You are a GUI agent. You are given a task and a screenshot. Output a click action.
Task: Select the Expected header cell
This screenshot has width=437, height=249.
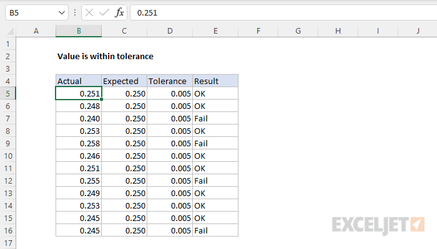pos(124,81)
